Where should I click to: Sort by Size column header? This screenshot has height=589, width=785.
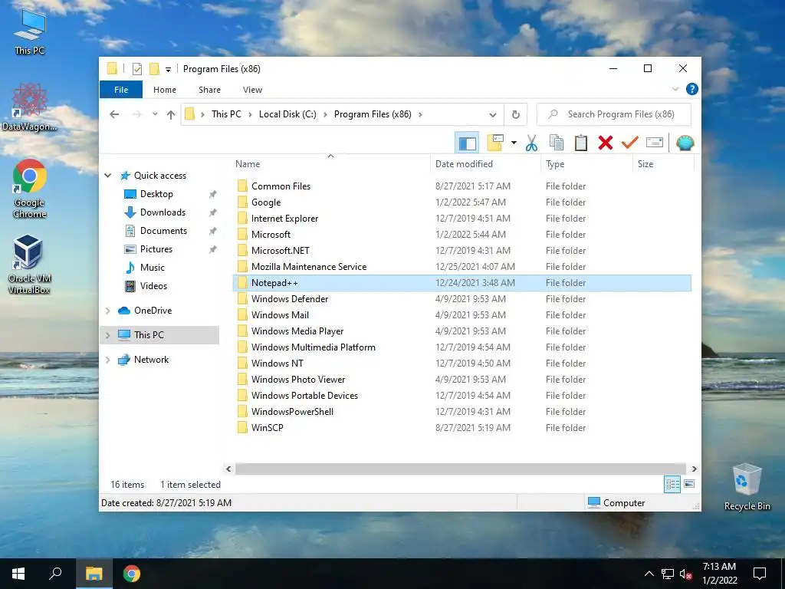tap(663, 164)
